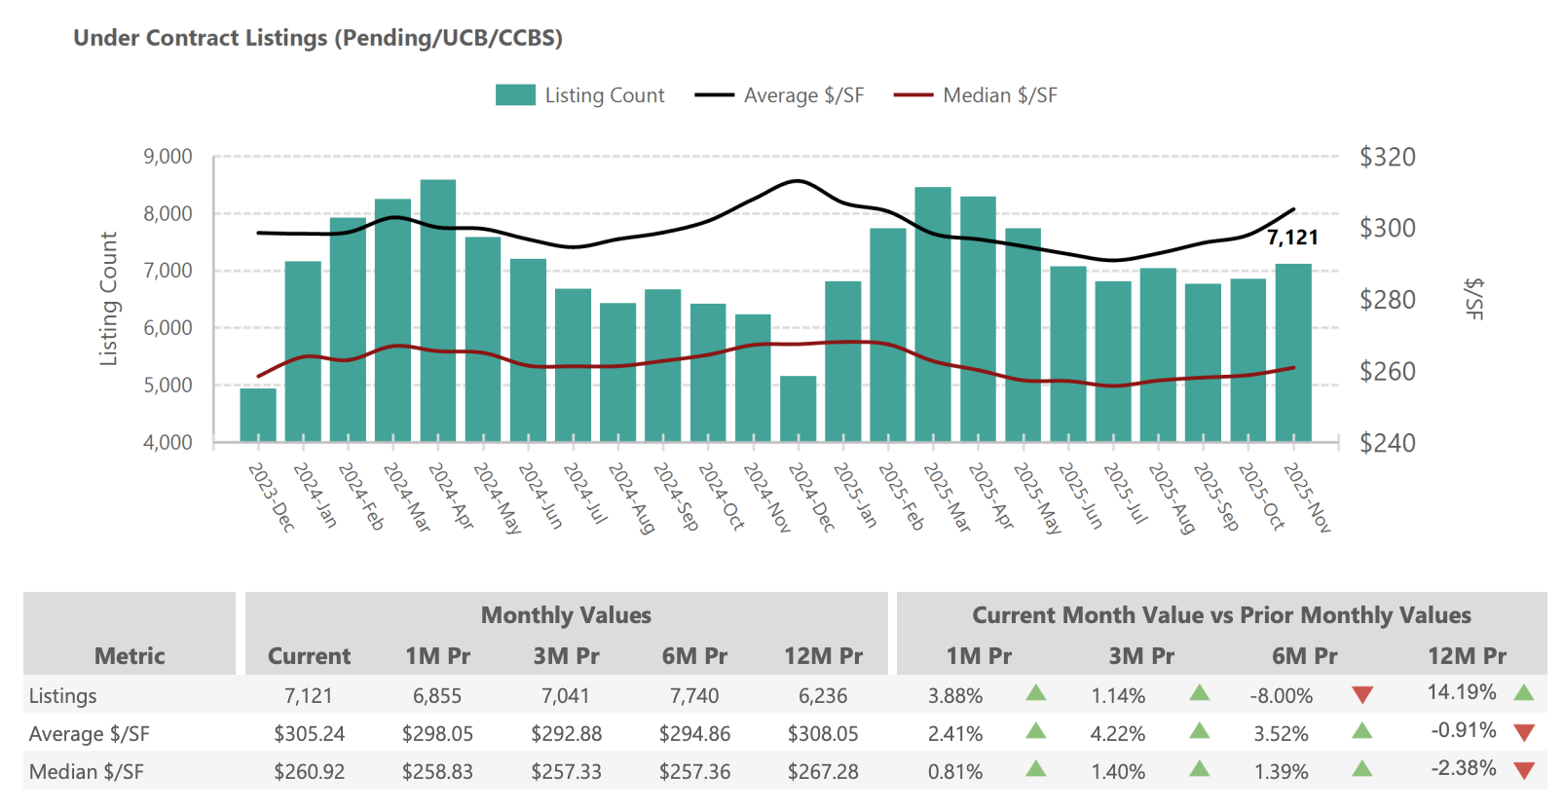Click the green up arrow beside Average $/SF 2.41%
This screenshot has width=1564, height=810.
click(x=1036, y=731)
